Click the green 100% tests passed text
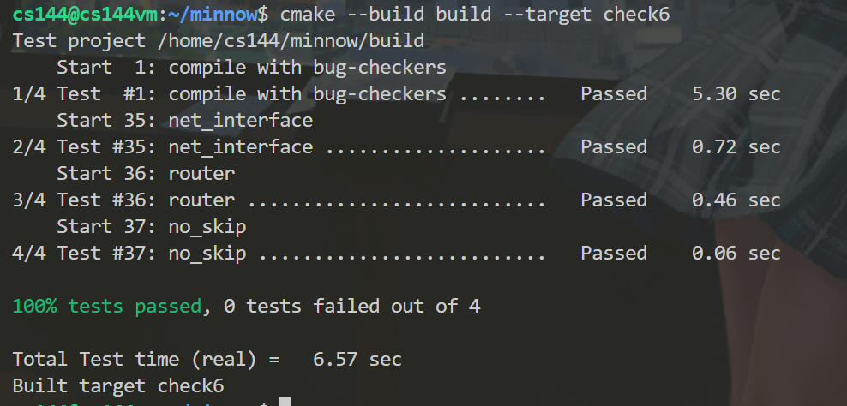Image resolution: width=847 pixels, height=406 pixels. point(107,306)
